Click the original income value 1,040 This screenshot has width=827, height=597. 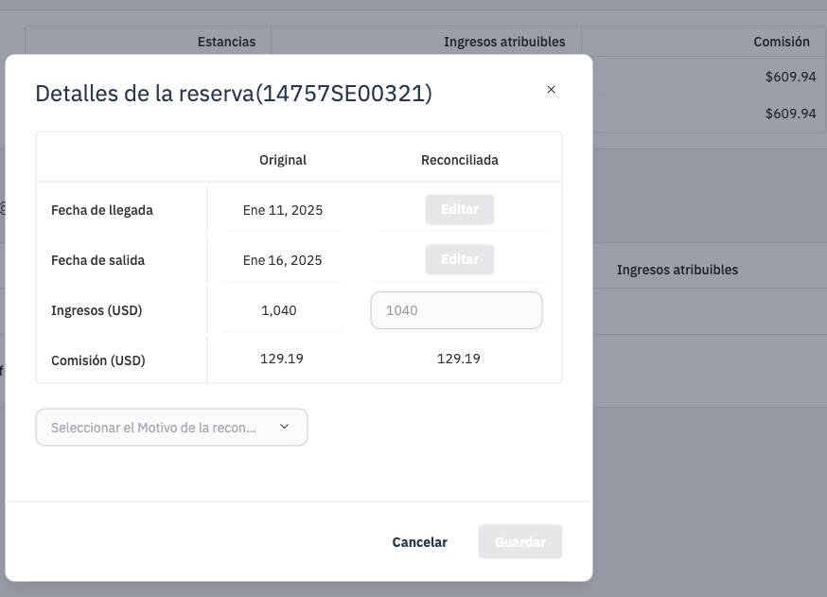click(278, 310)
